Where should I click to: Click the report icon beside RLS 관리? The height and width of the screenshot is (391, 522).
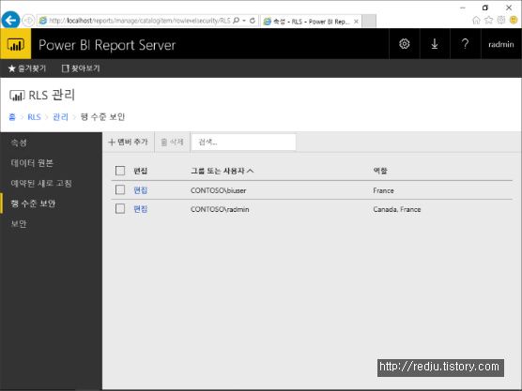17,96
